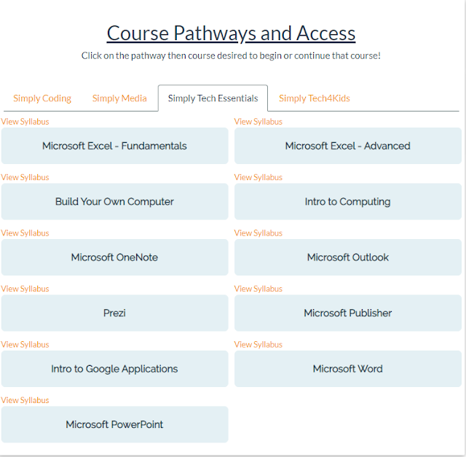
Task: Open the Microsoft PowerPoint course
Action: 115,424
